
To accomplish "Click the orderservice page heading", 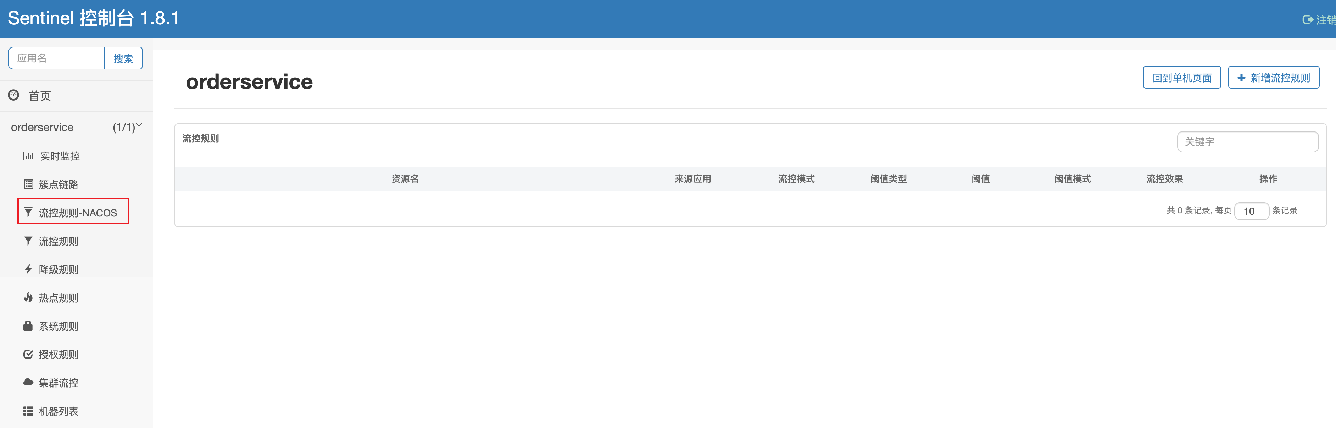I will (x=250, y=81).
